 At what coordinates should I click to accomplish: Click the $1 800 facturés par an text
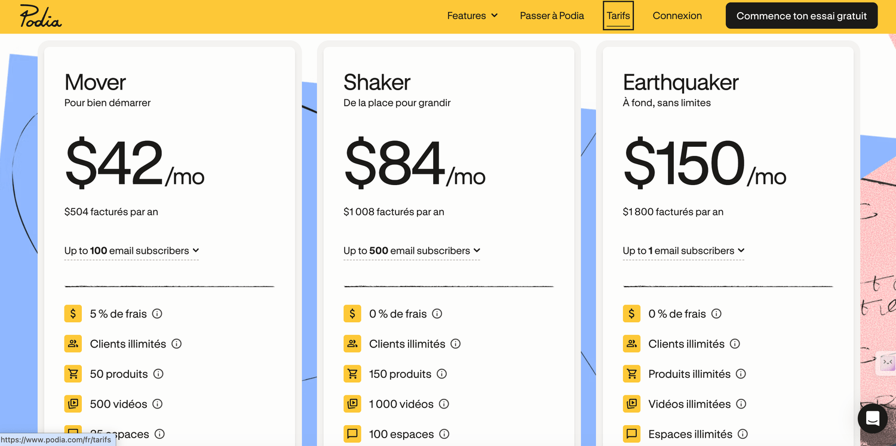click(673, 212)
